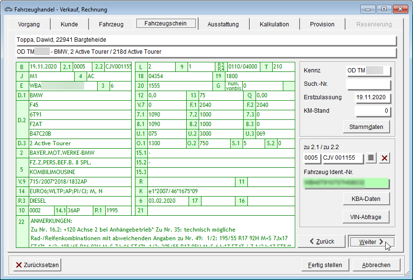Select cell J value M1

52,76
